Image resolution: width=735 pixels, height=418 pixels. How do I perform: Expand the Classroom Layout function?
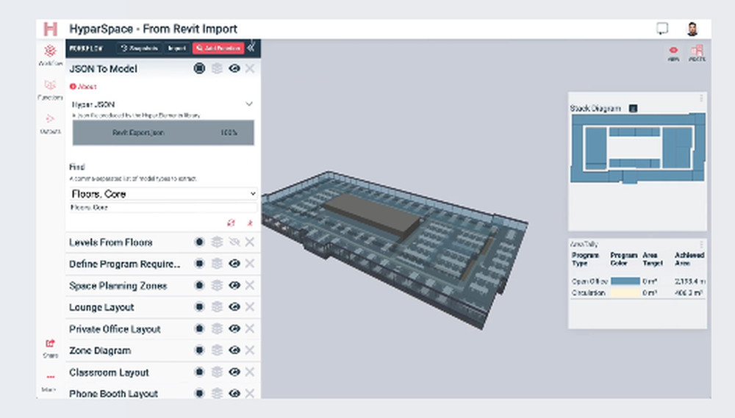click(109, 372)
